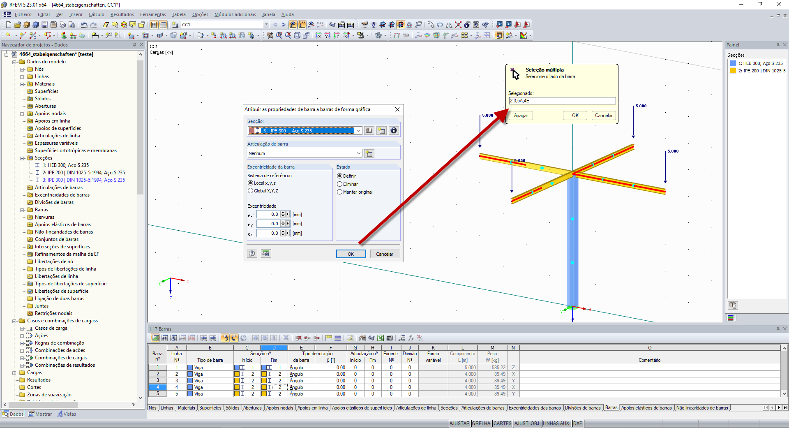The height and width of the screenshot is (428, 789).
Task: Open the section library book icon
Action: (369, 131)
